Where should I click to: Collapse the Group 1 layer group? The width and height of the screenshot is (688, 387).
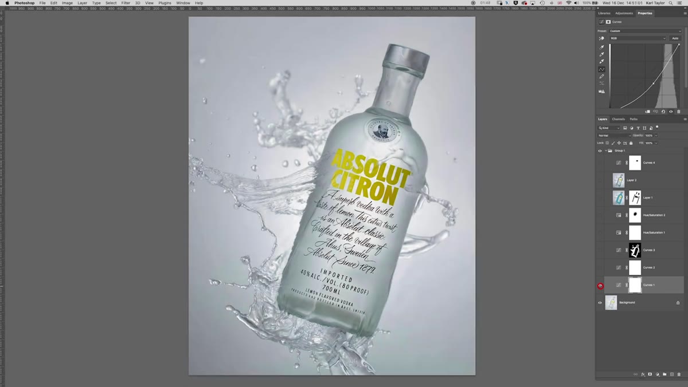606,151
